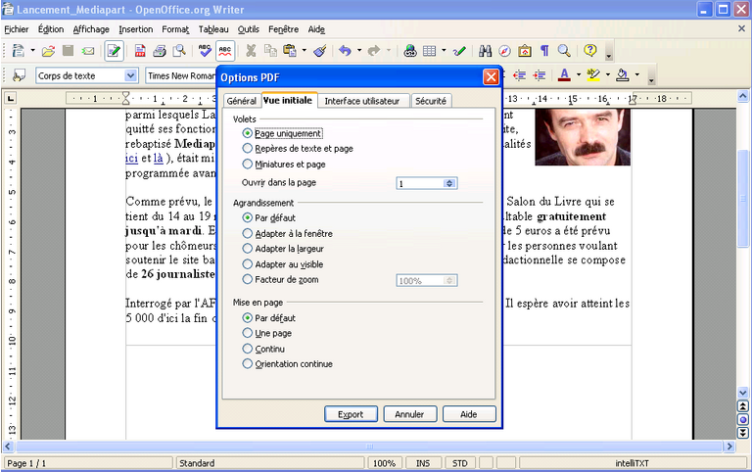Select 'Adapter à la fenêtre' radio button
The image size is (752, 472).
click(247, 233)
